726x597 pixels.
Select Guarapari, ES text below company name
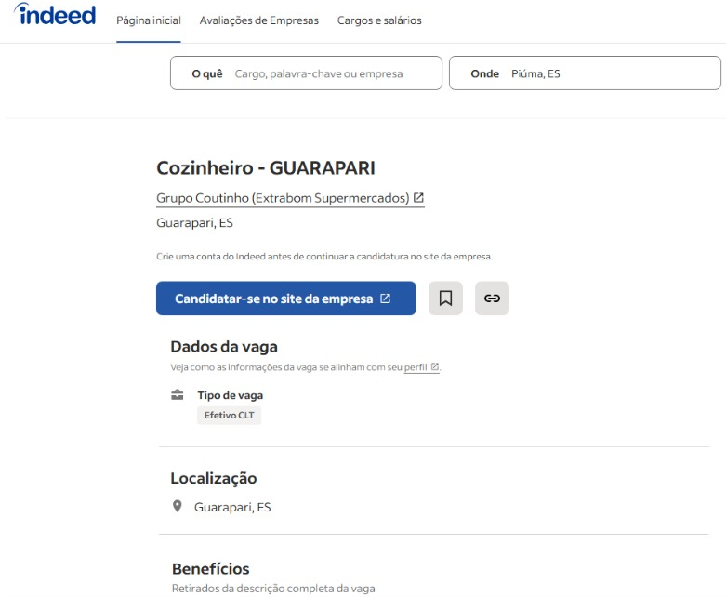(194, 223)
